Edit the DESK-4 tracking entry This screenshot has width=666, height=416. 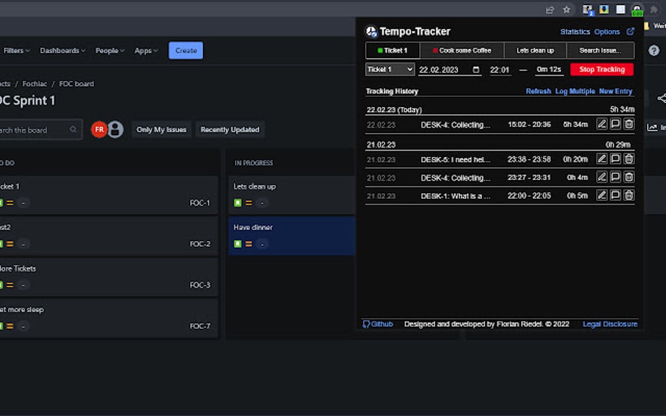pyautogui.click(x=601, y=124)
